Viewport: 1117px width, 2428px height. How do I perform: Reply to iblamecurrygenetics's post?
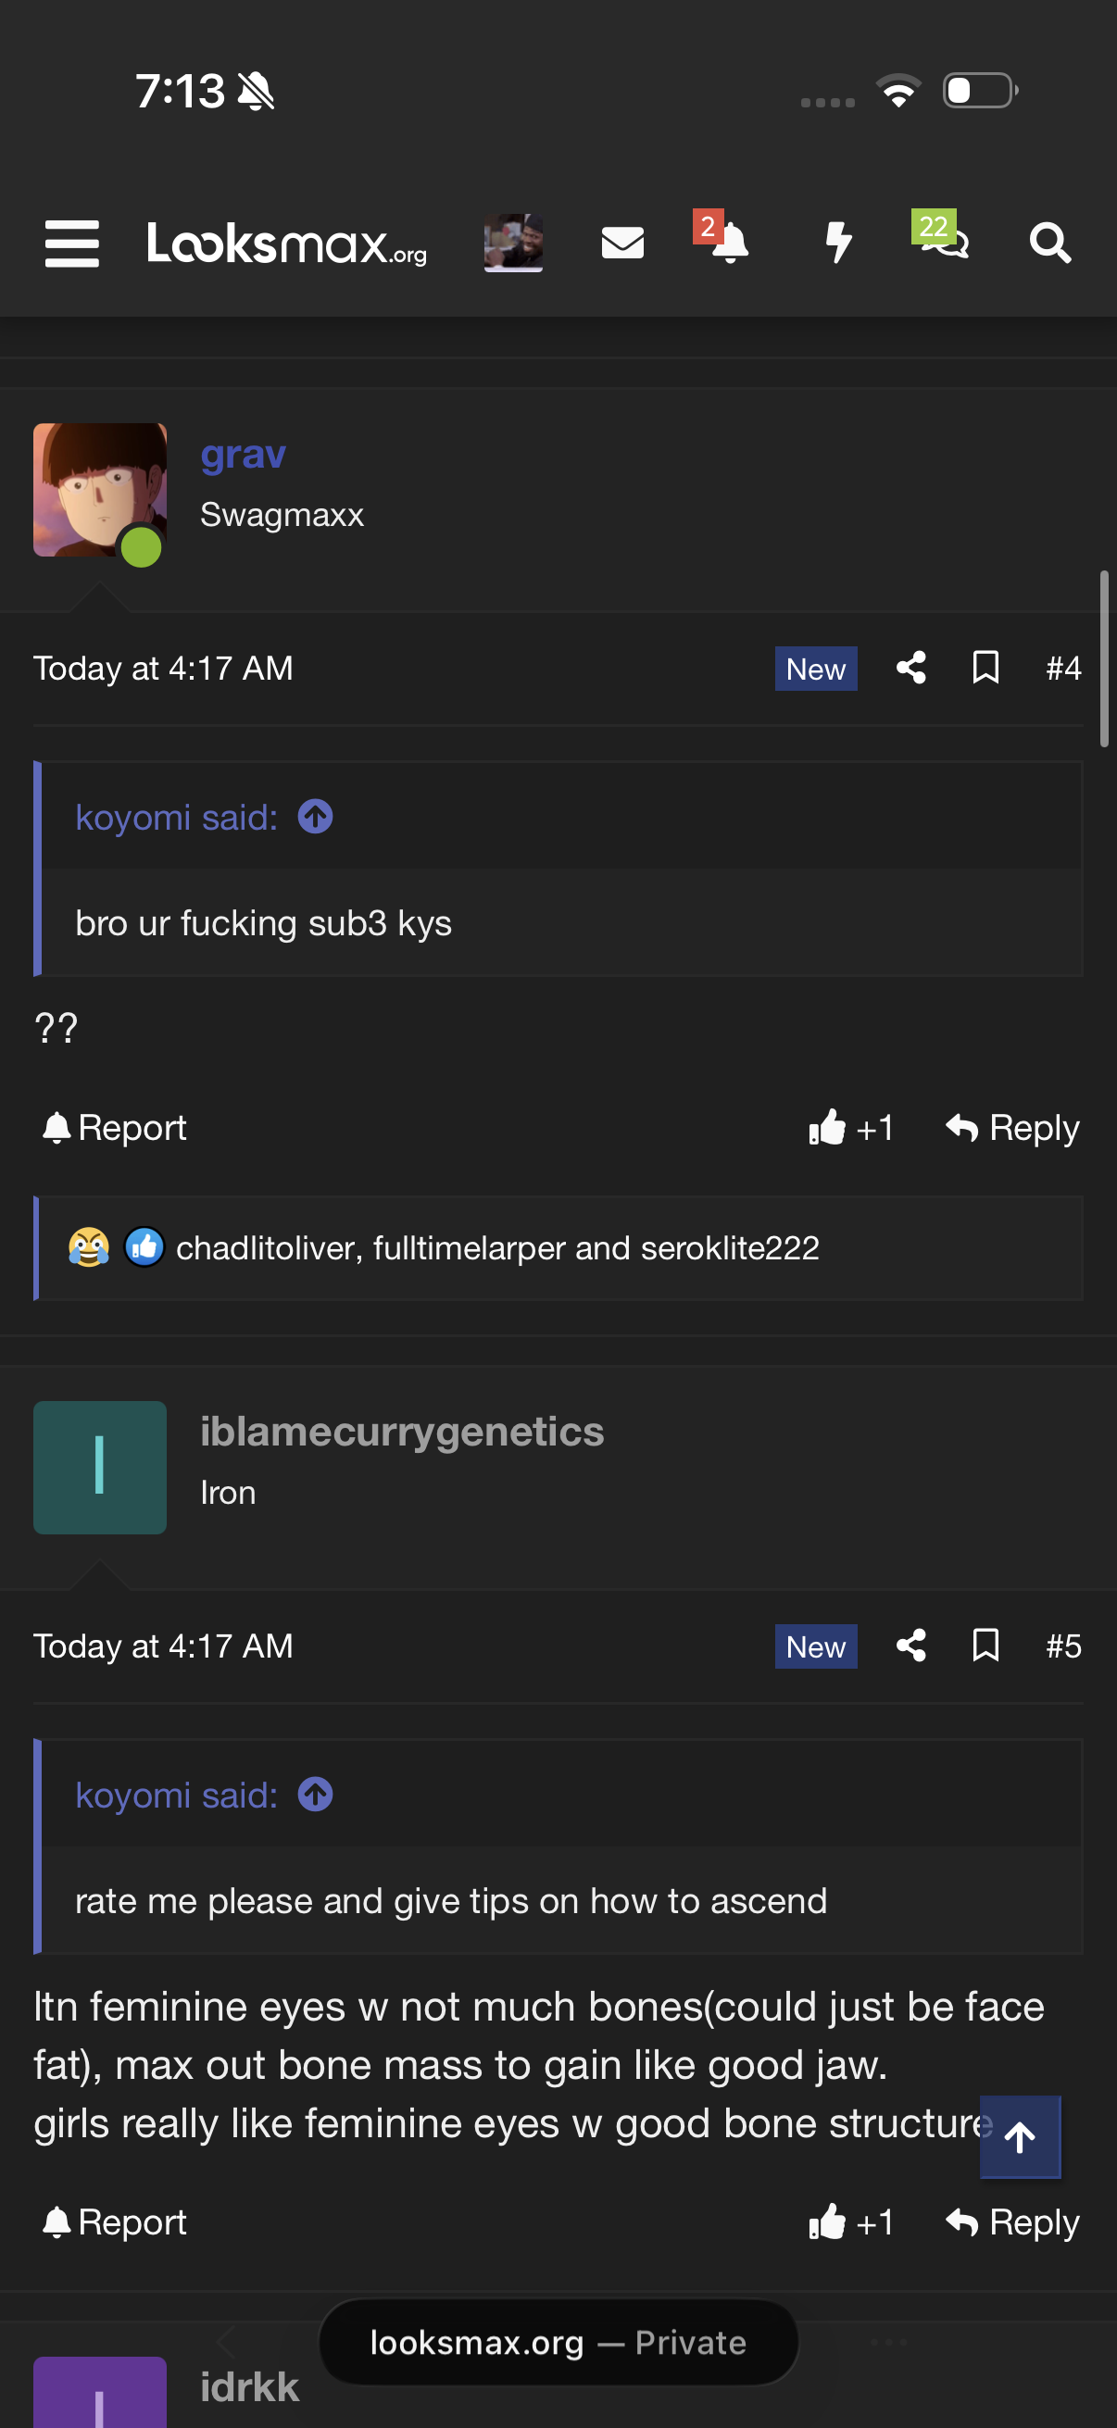[x=1012, y=2221]
